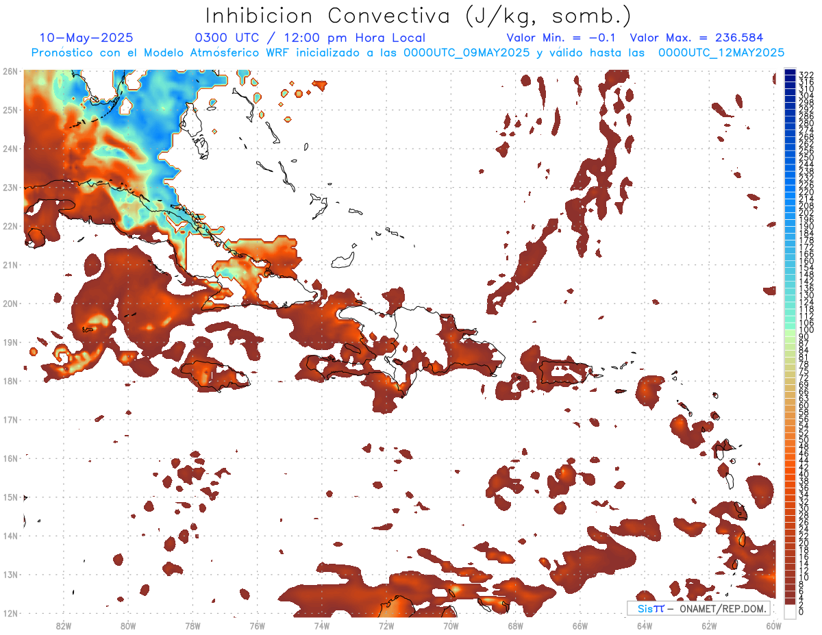The height and width of the screenshot is (635, 822).
Task: Click the darkest blue swatch atop the color scale
Action: (790, 72)
